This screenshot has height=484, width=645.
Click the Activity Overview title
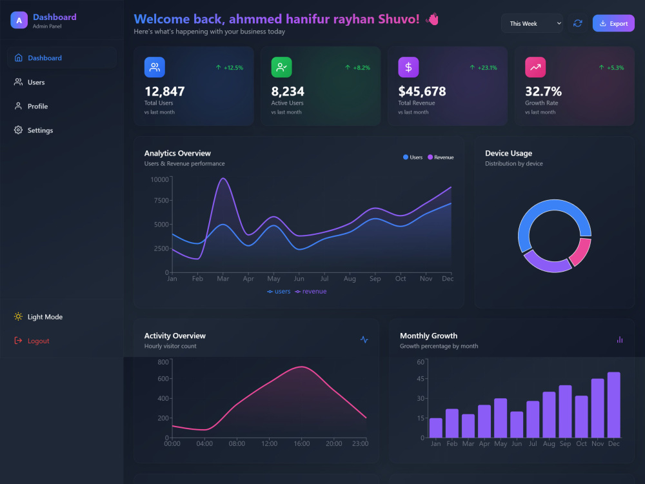click(x=175, y=336)
